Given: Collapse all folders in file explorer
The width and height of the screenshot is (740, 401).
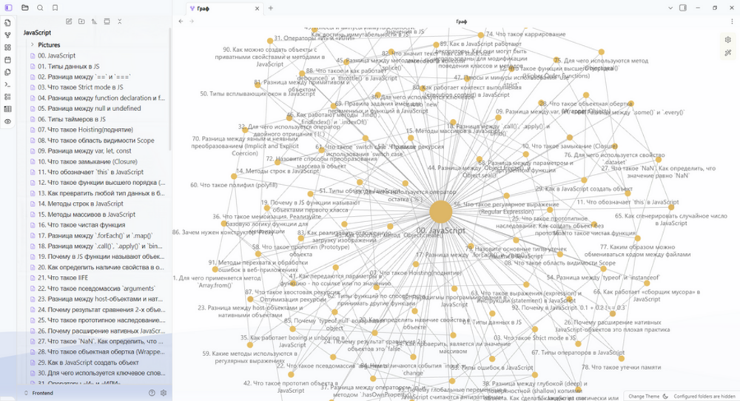Looking at the screenshot, I should click(120, 21).
